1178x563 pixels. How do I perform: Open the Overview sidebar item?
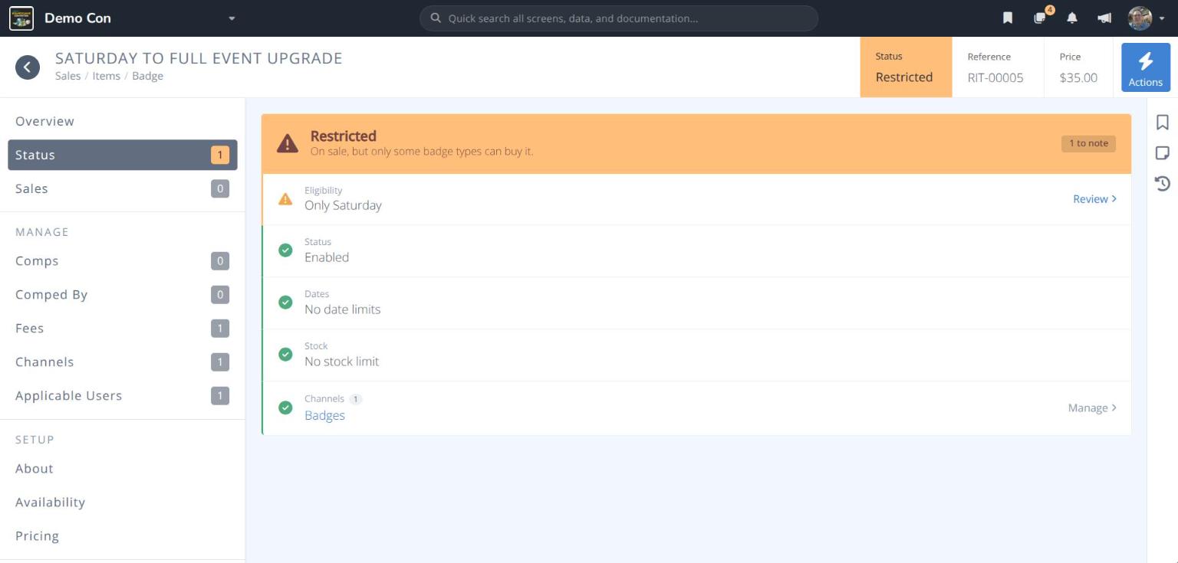(123, 121)
